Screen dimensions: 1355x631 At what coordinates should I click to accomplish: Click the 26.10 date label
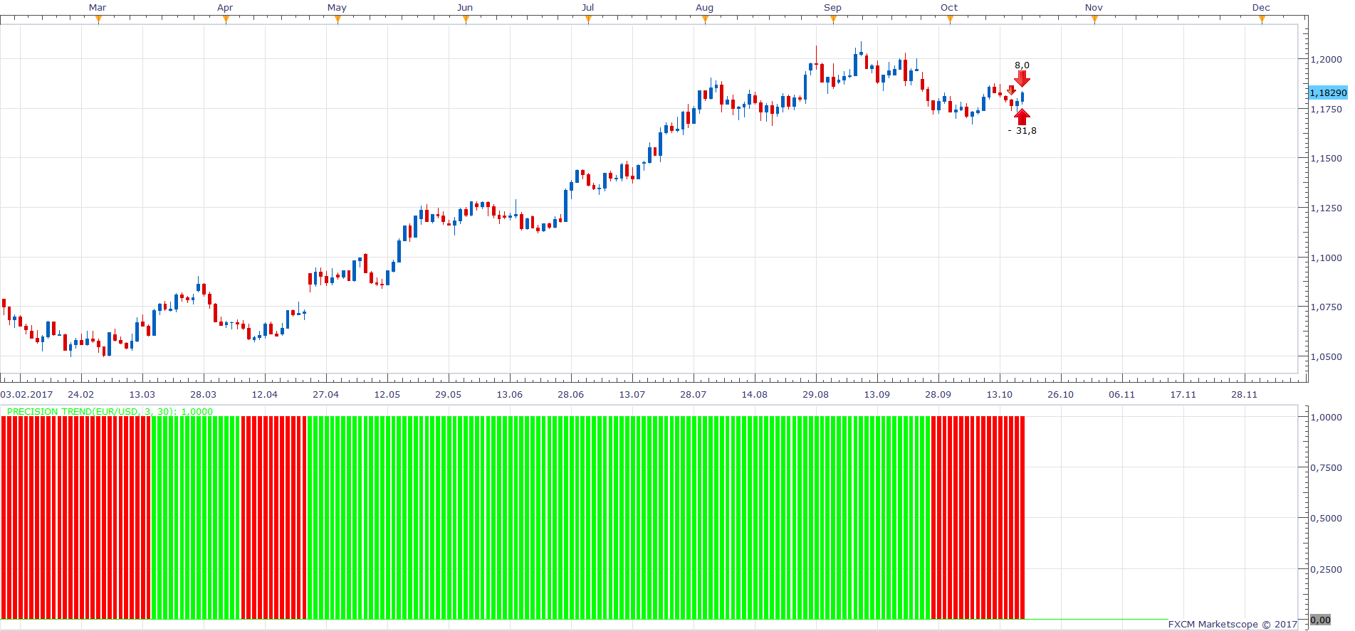click(x=1060, y=394)
